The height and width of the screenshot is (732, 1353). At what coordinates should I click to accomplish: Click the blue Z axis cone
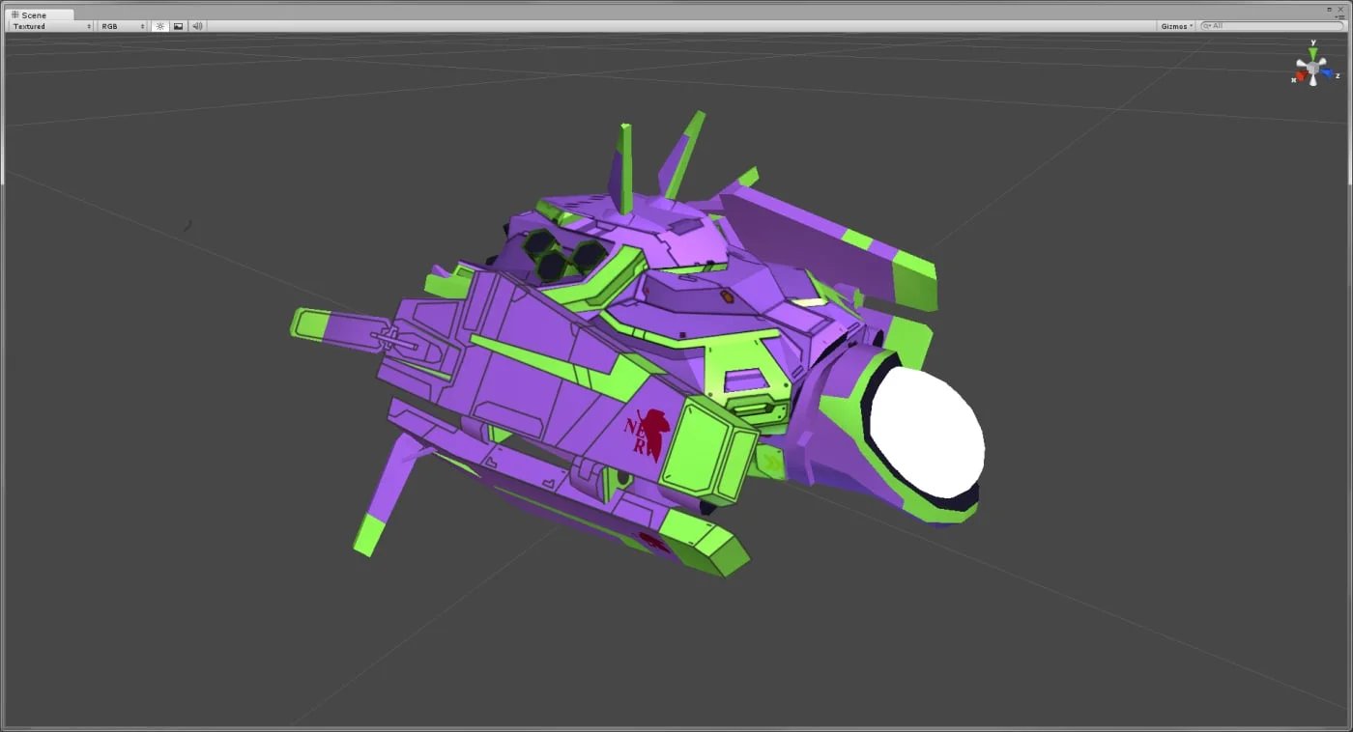1327,73
